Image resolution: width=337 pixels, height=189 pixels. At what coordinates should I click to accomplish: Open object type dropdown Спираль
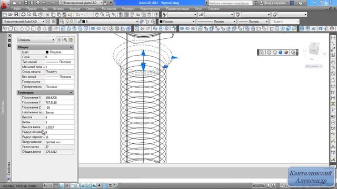[36, 40]
